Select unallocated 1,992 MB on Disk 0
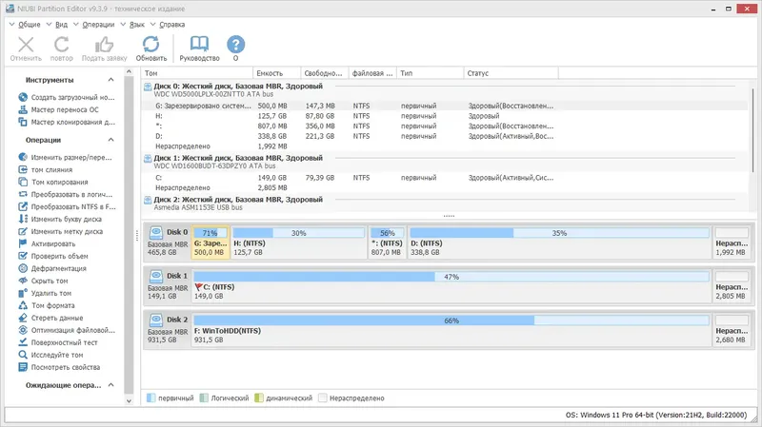 (732, 243)
